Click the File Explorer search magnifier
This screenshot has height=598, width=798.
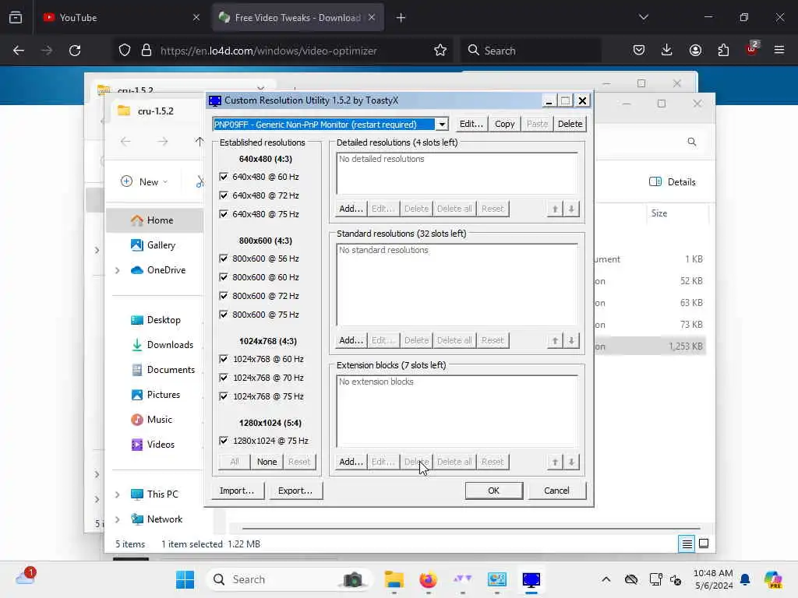[692, 142]
